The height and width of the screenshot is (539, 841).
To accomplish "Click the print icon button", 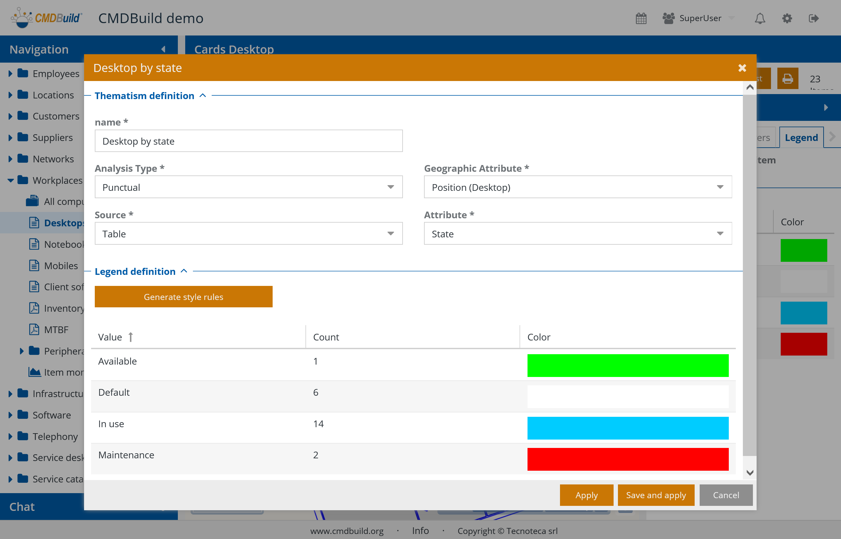I will pyautogui.click(x=787, y=78).
